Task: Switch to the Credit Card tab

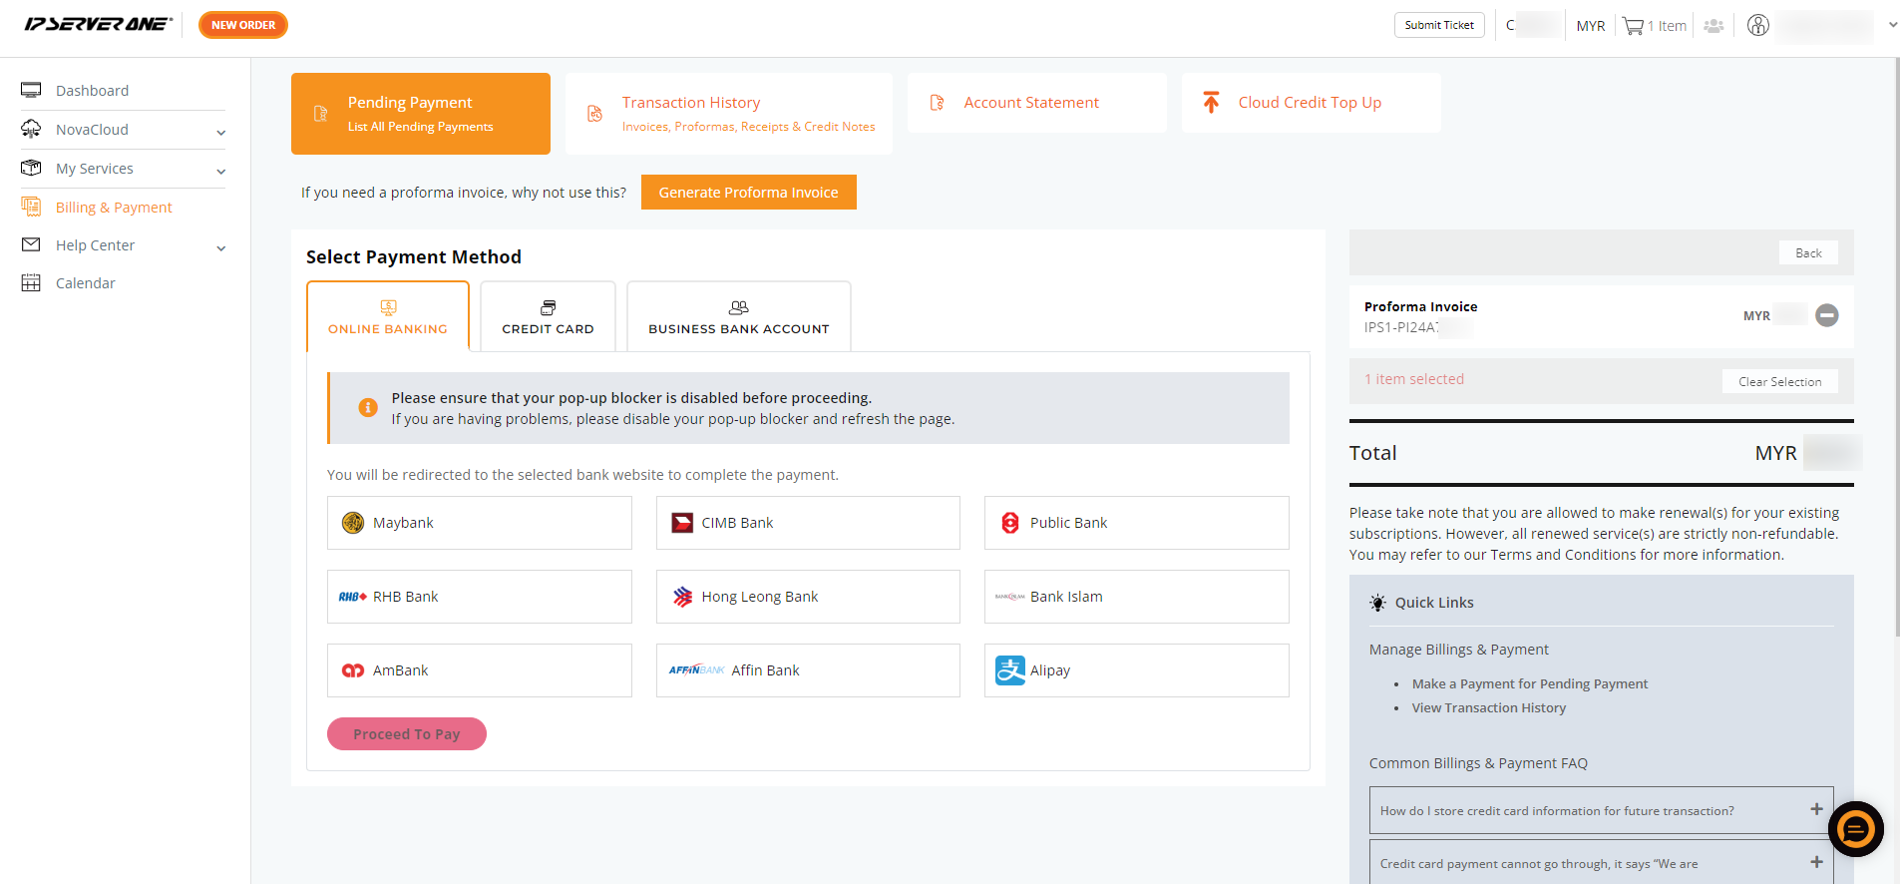Action: coord(548,316)
